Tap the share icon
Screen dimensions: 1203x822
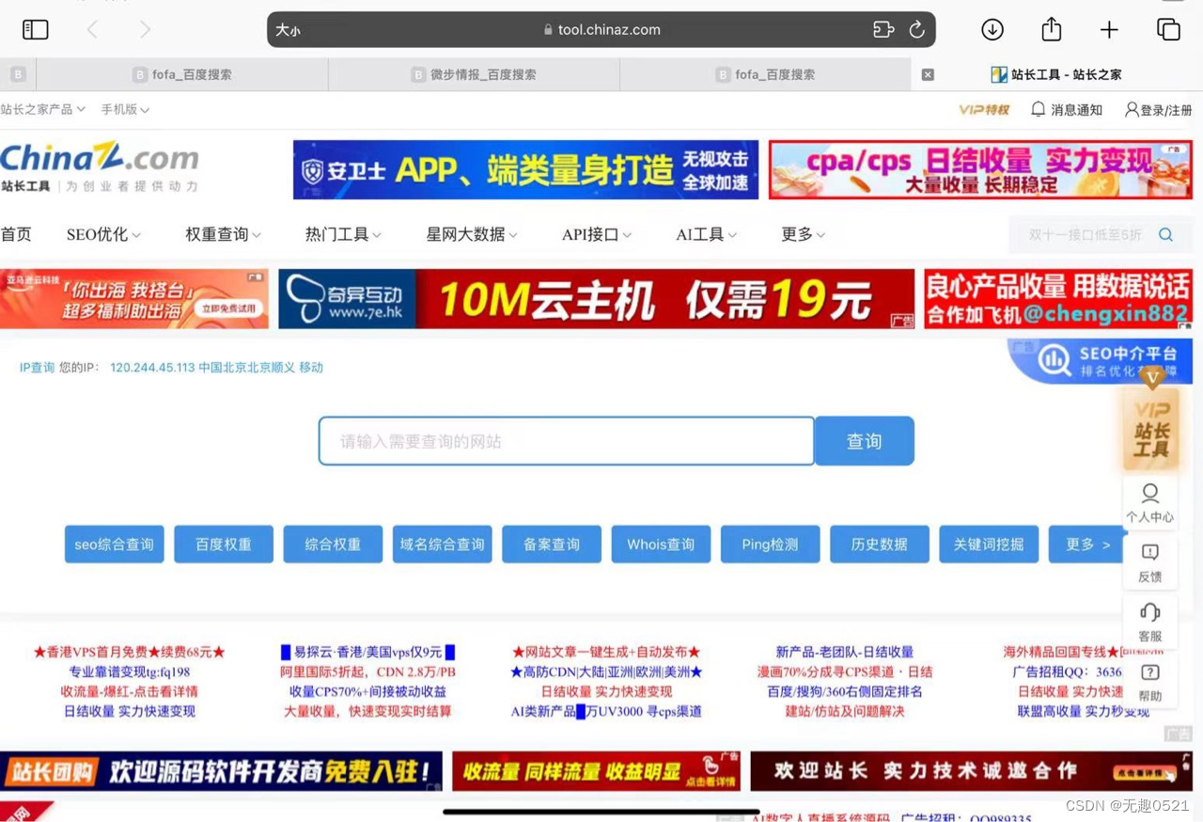(x=1052, y=29)
